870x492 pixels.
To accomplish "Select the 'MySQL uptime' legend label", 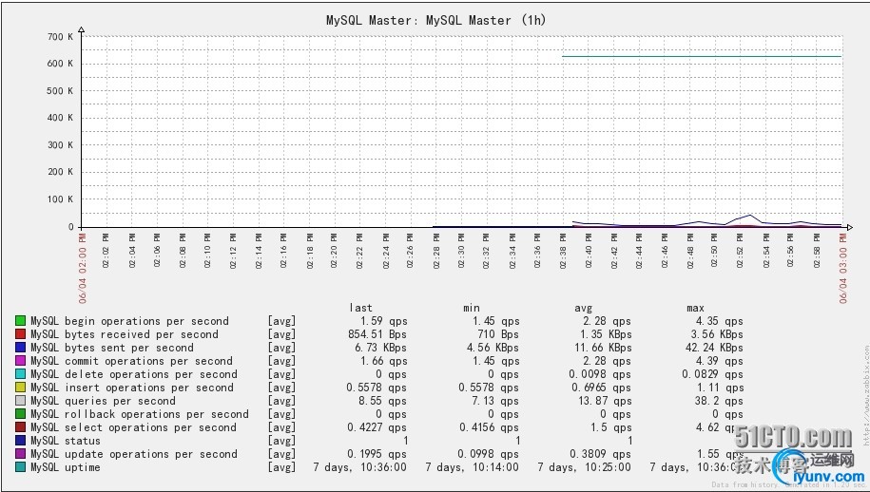I will click(x=66, y=467).
